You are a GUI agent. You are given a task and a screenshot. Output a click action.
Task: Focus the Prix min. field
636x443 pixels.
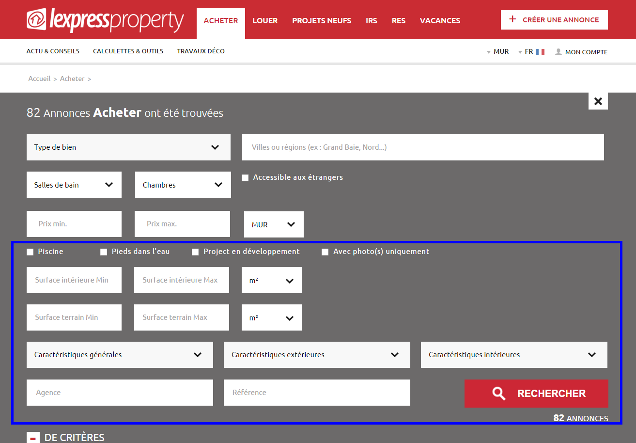pyautogui.click(x=74, y=224)
